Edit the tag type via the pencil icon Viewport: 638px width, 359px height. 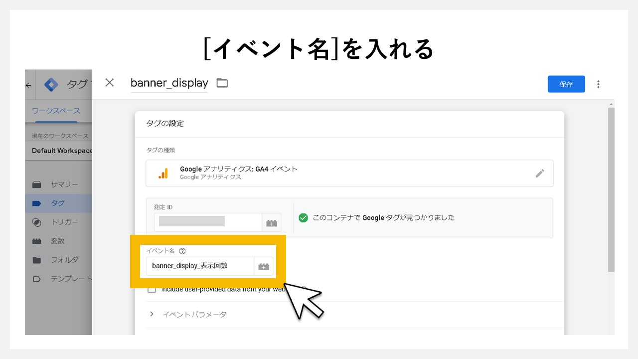pyautogui.click(x=540, y=173)
